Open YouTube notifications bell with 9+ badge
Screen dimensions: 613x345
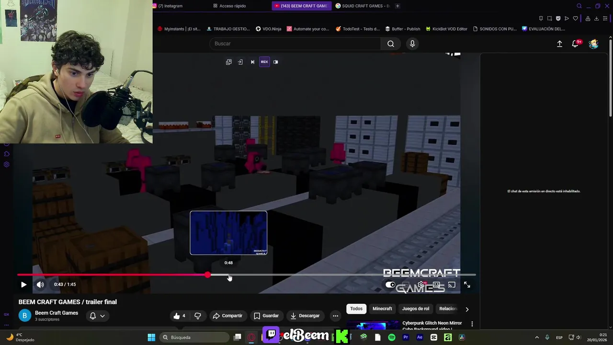point(576,44)
